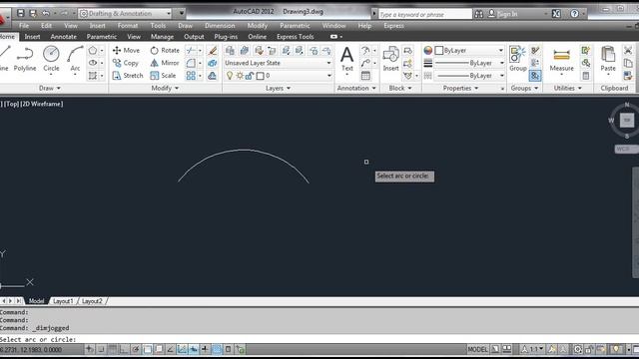
Task: Select the Text annotation tool
Action: tap(346, 59)
